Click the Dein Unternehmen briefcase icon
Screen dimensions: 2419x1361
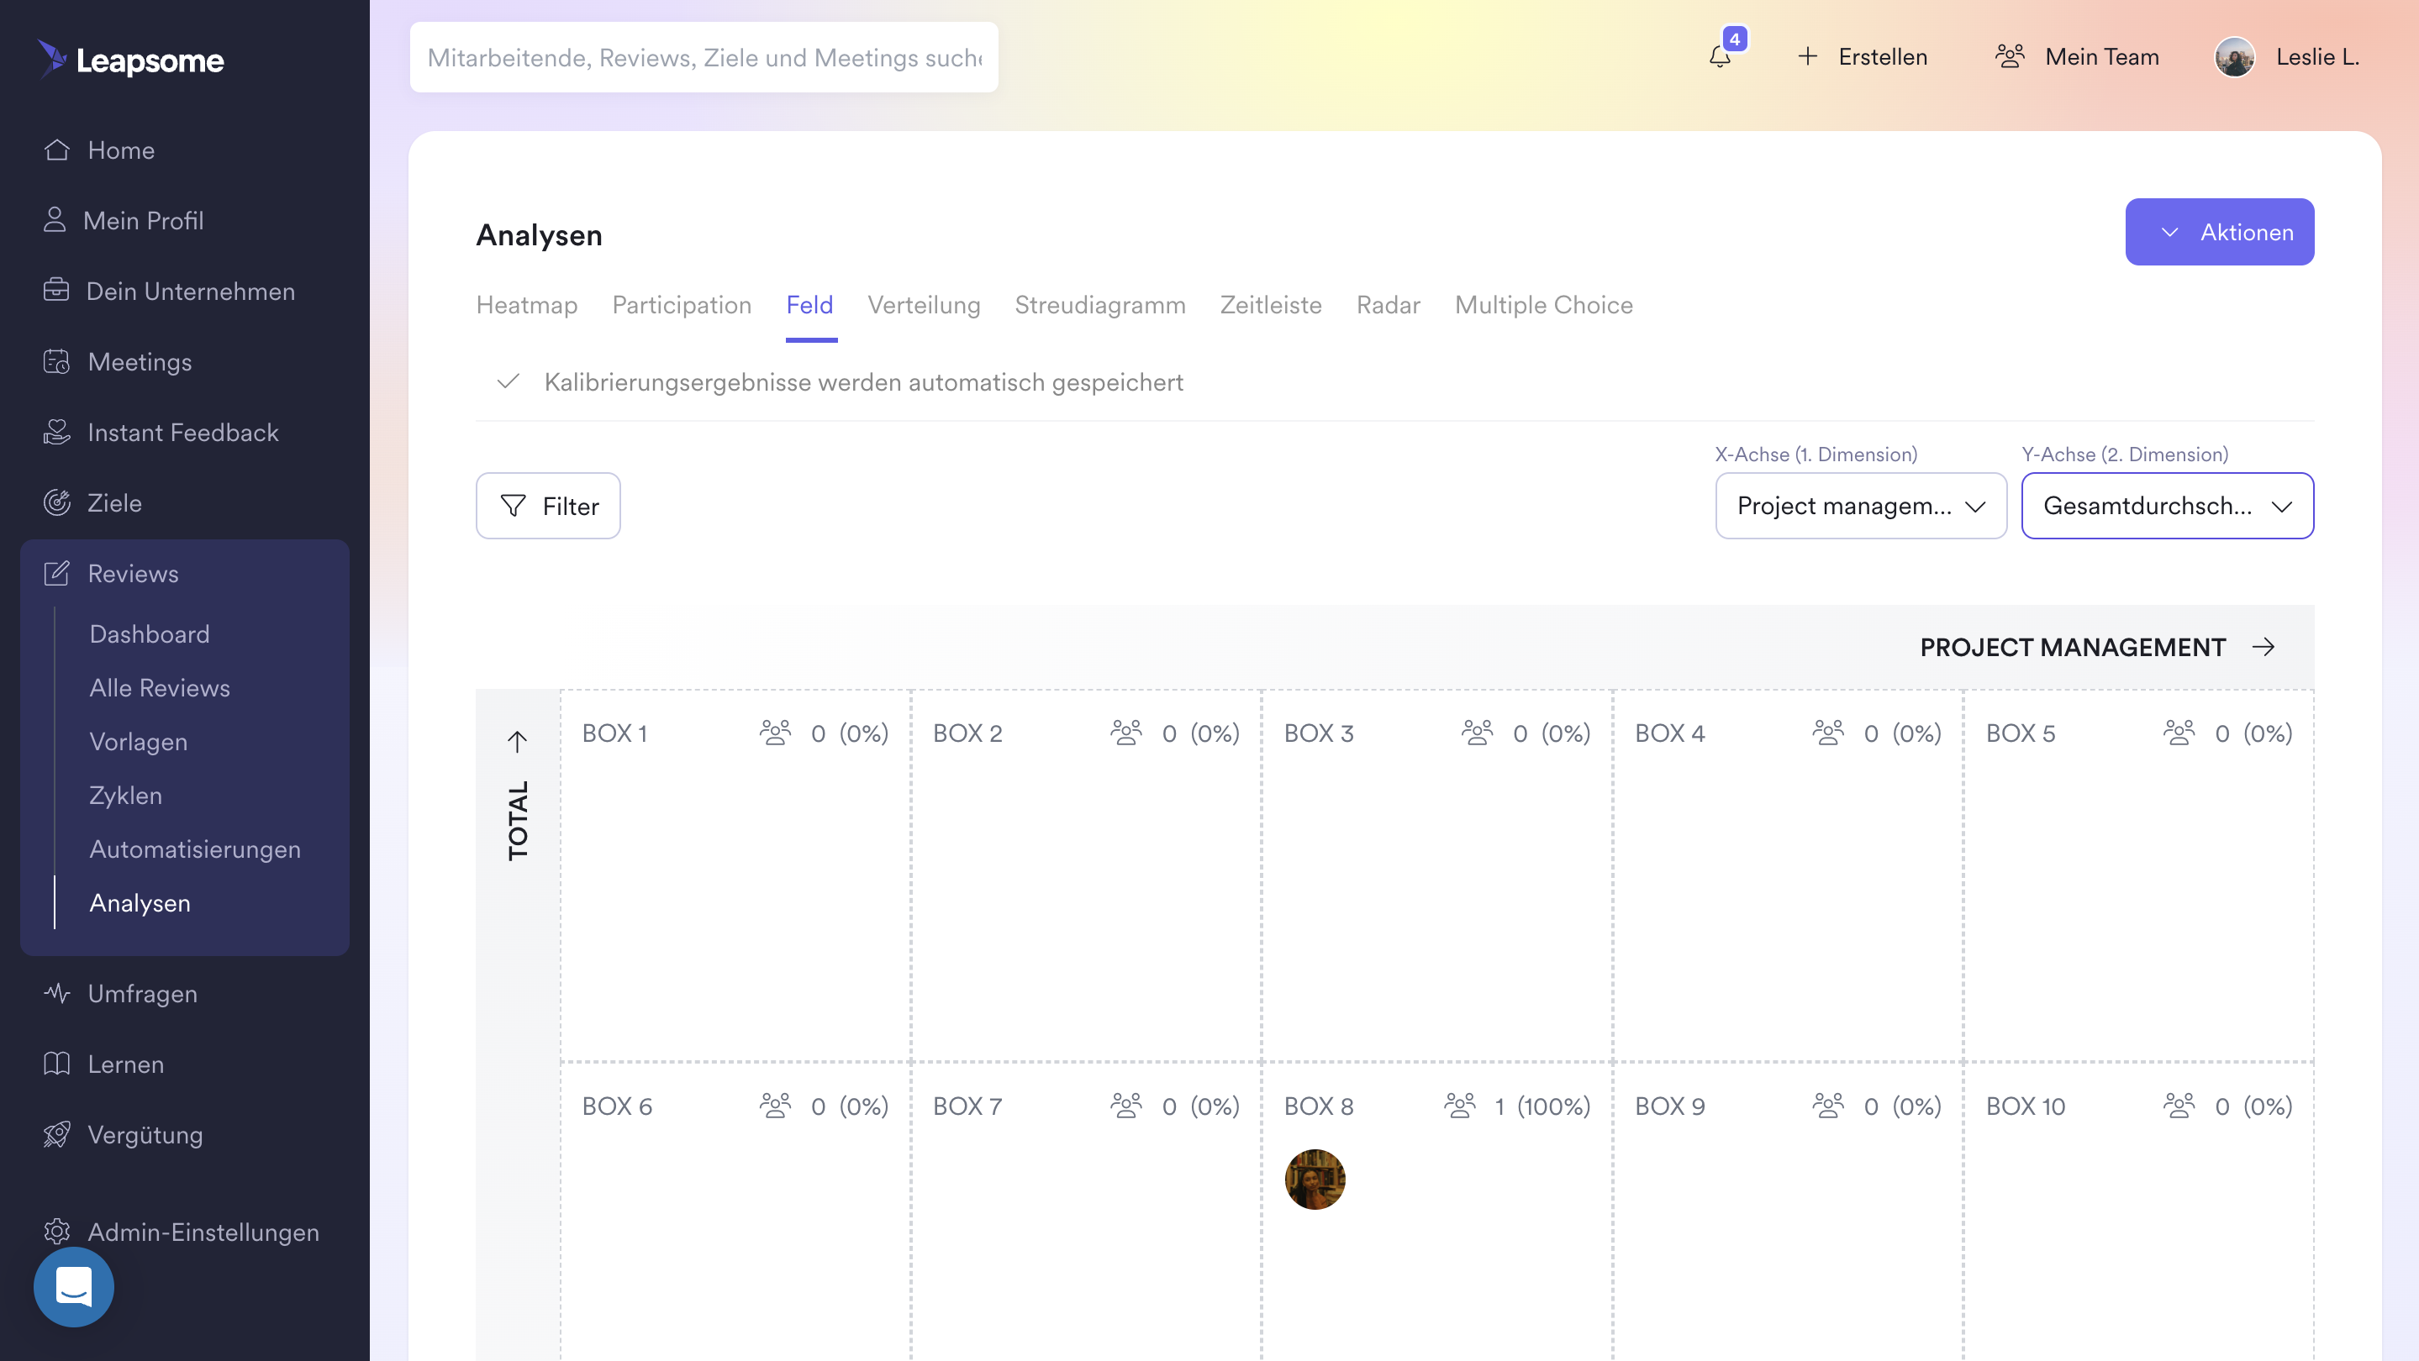(x=56, y=291)
